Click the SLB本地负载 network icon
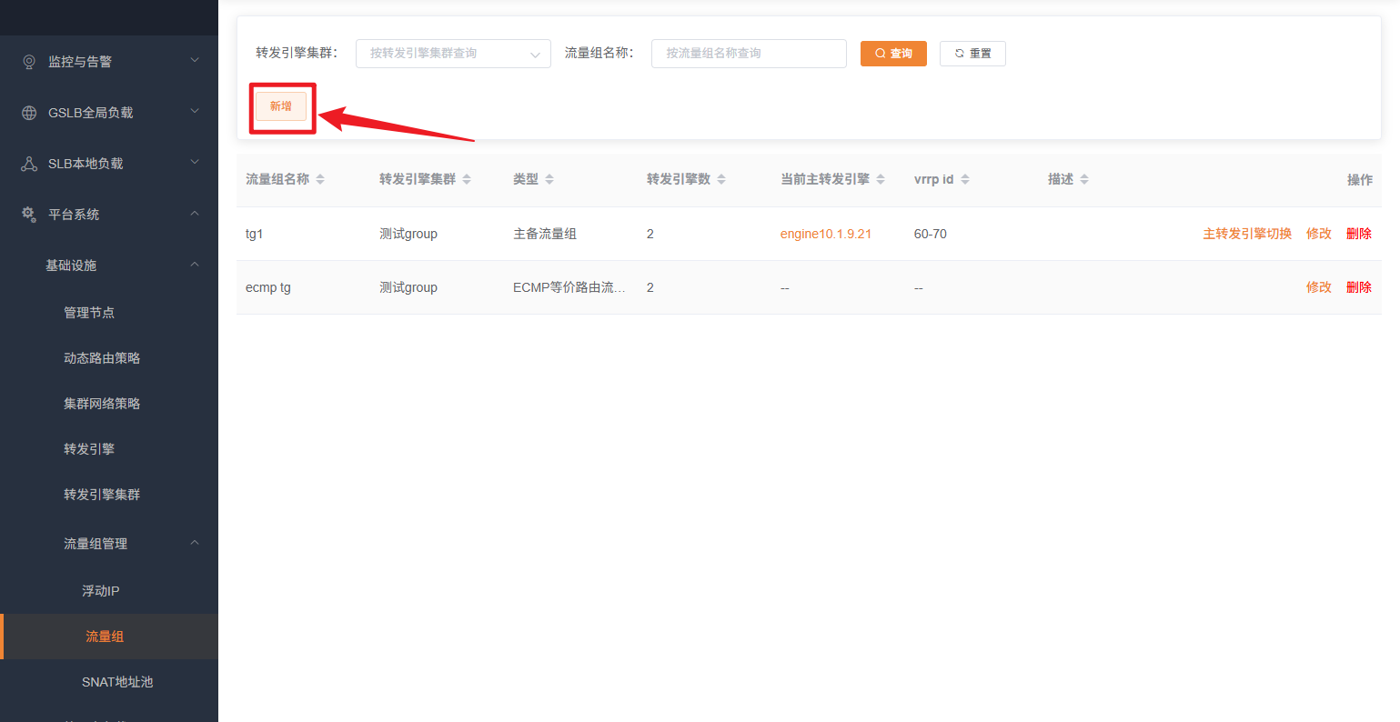This screenshot has height=722, width=1400. coord(29,164)
